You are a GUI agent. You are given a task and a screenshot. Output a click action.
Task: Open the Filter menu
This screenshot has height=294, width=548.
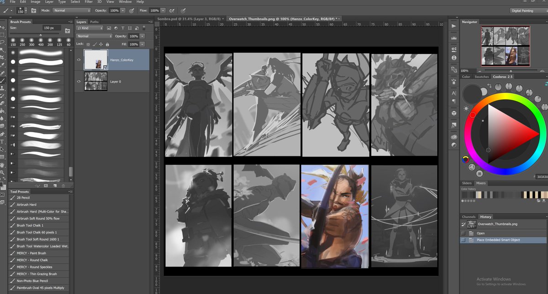tap(89, 2)
